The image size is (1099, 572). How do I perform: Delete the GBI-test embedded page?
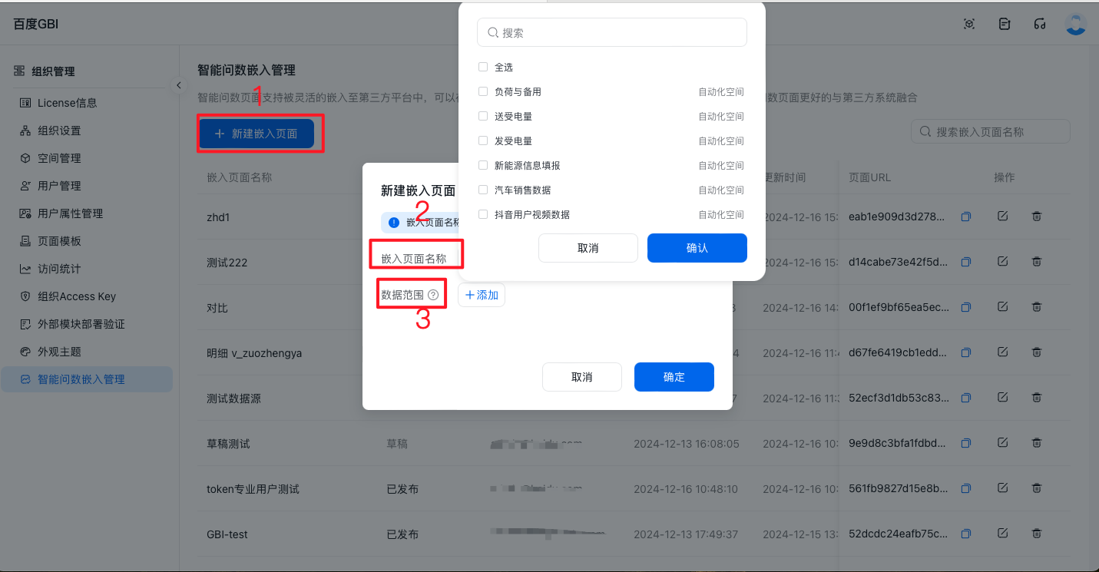click(1036, 534)
